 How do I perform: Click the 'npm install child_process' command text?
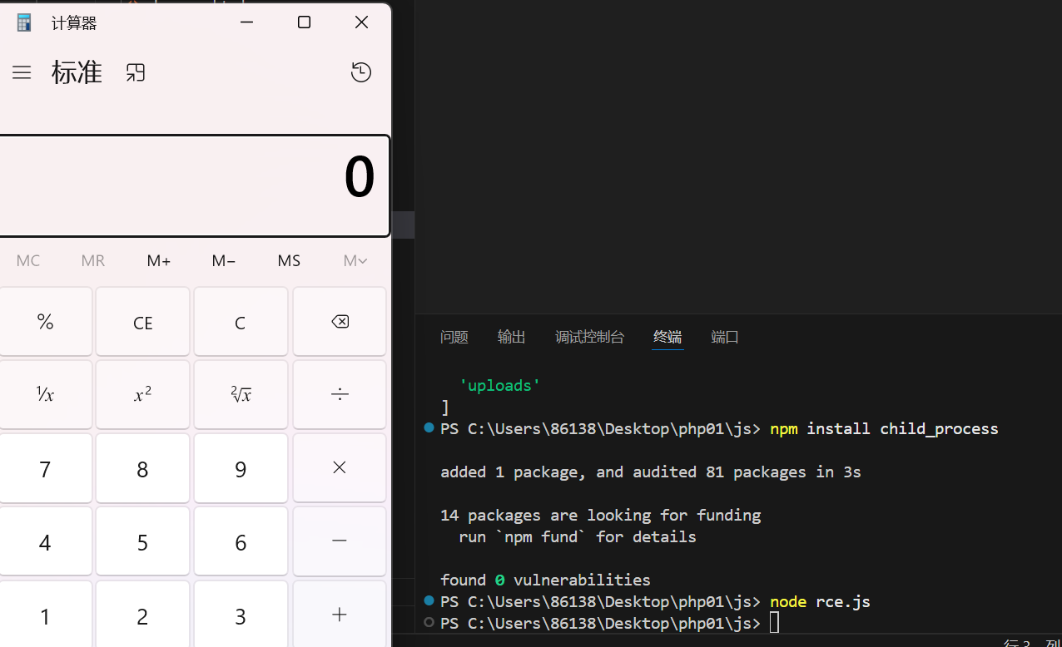tap(884, 429)
